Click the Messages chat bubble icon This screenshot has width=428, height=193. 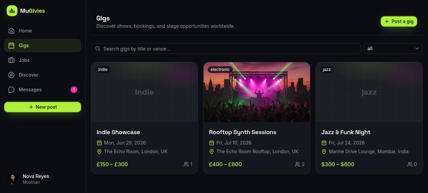pos(11,90)
